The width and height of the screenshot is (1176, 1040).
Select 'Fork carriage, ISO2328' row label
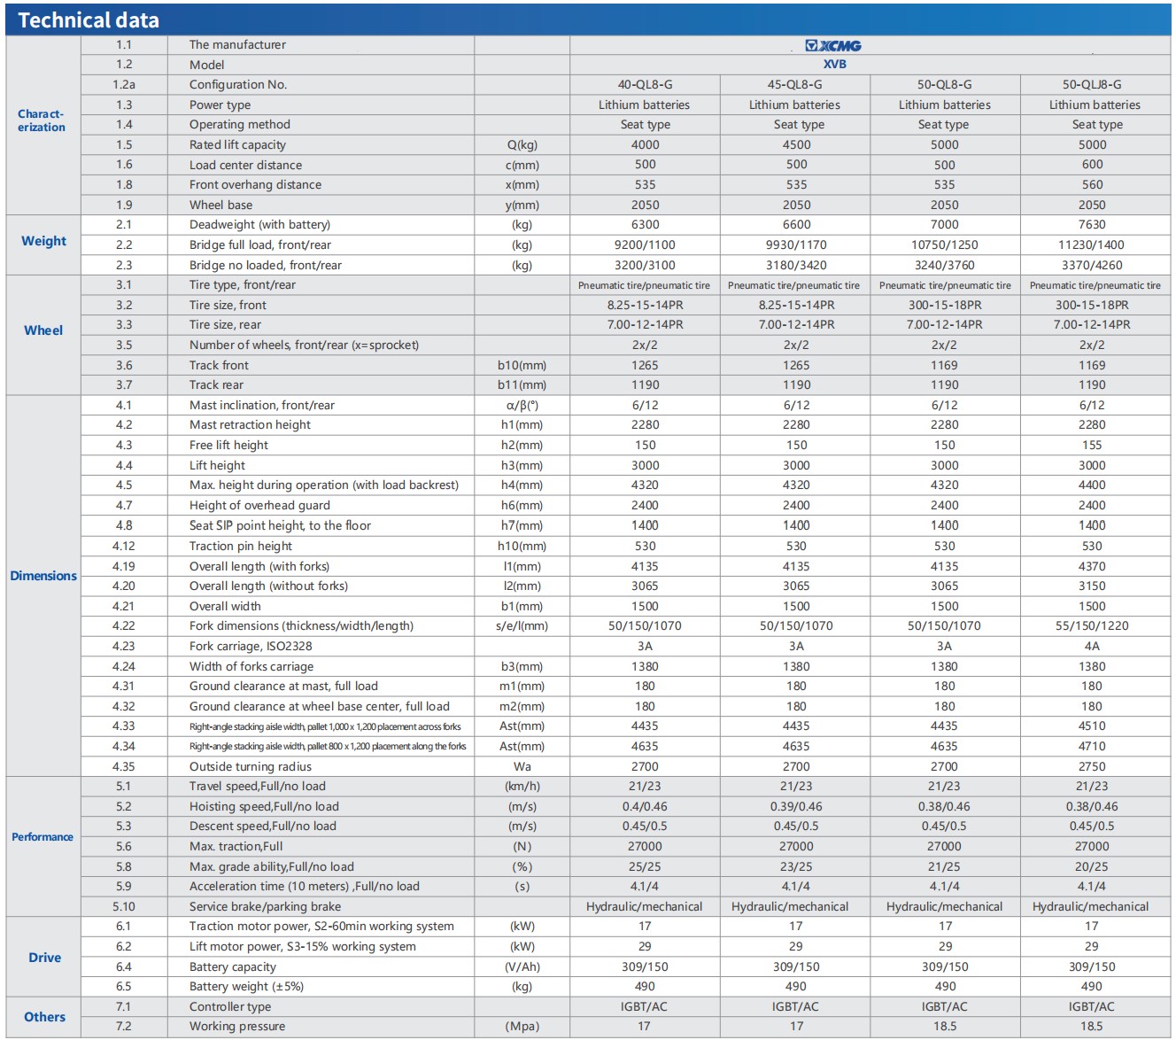pyautogui.click(x=251, y=647)
